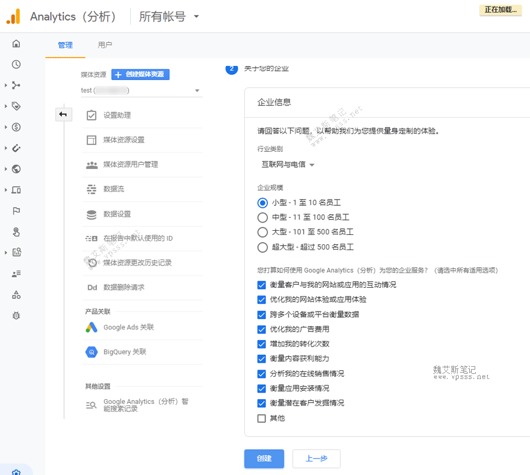Click the 上一步 button

(316, 459)
